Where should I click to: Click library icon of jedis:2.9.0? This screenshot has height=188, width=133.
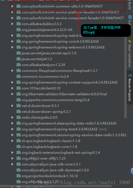(x=19, y=118)
